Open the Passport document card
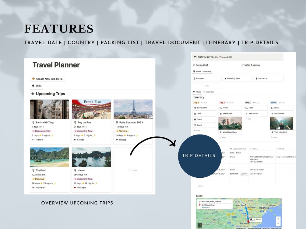This screenshot has height=229, width=306. pos(207,78)
